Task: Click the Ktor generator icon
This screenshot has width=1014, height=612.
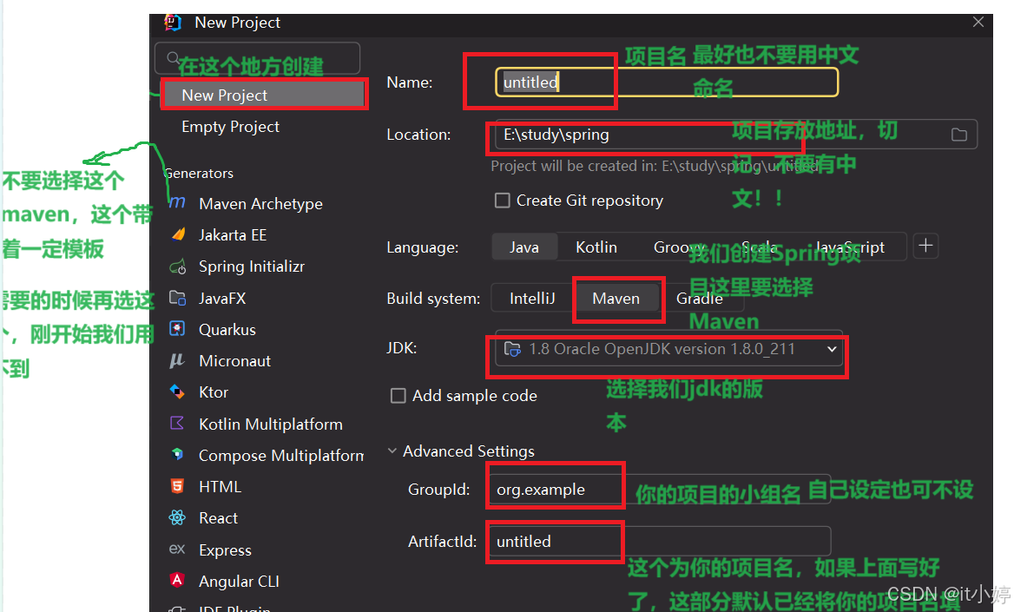Action: point(177,392)
